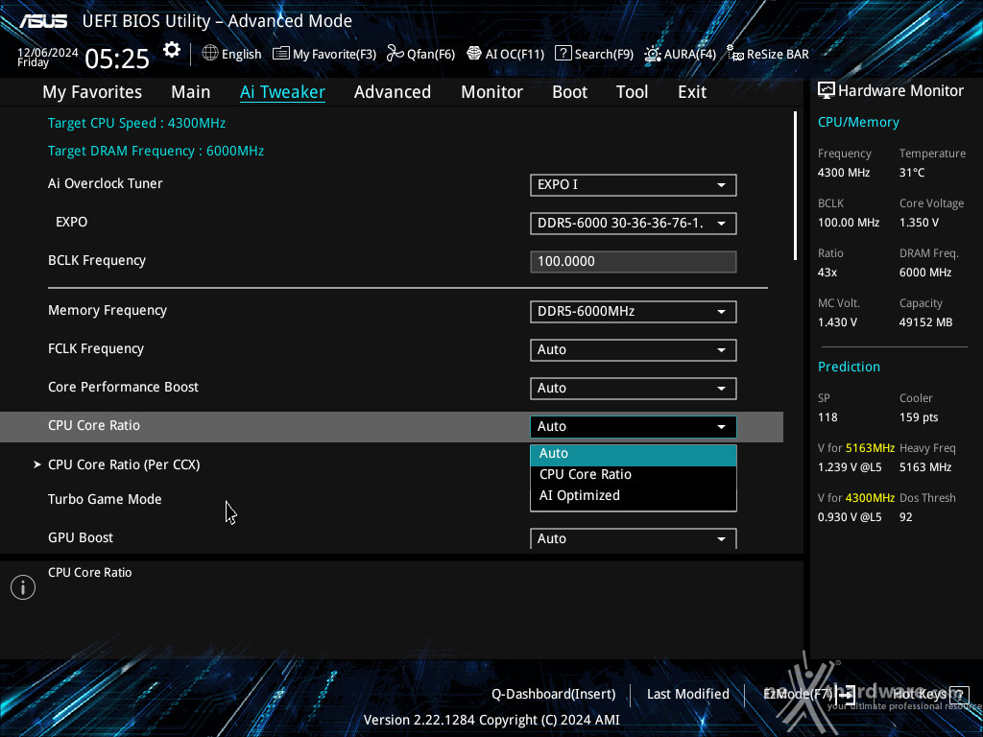Open the Advanced tab
This screenshot has height=737, width=983.
tap(393, 92)
